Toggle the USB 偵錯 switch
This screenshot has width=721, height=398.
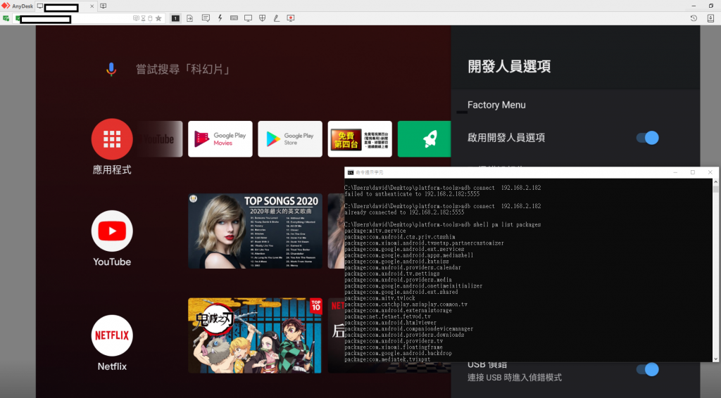[647, 370]
